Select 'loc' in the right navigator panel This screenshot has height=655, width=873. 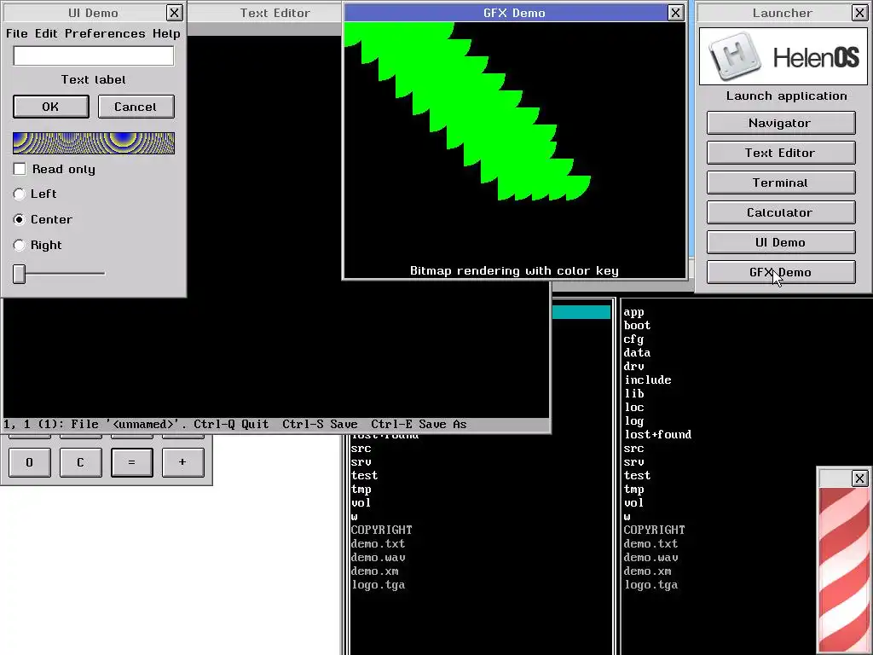point(634,407)
